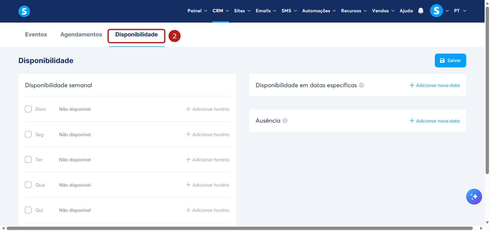
Task: Open the Ajuda menu item
Action: tap(406, 11)
